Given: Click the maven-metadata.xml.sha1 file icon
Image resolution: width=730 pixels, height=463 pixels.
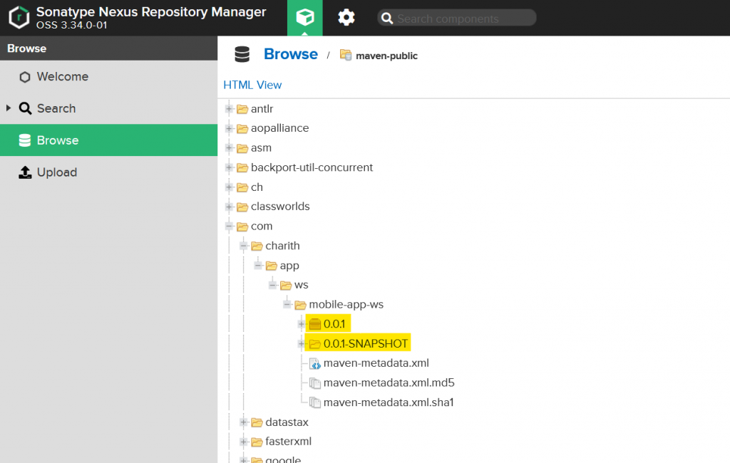Looking at the screenshot, I should pos(315,402).
